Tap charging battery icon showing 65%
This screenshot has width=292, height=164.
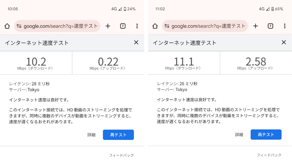pyautogui.click(x=273, y=9)
